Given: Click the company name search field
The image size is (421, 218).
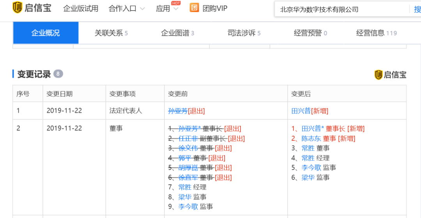Looking at the screenshot, I should tap(342, 9).
